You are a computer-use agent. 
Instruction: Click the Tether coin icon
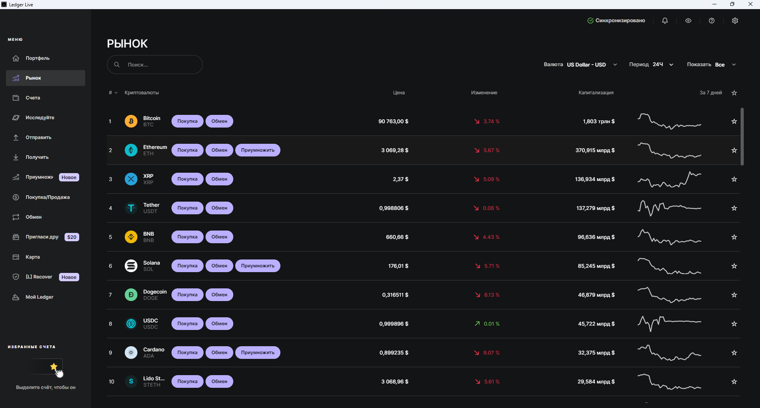[131, 208]
